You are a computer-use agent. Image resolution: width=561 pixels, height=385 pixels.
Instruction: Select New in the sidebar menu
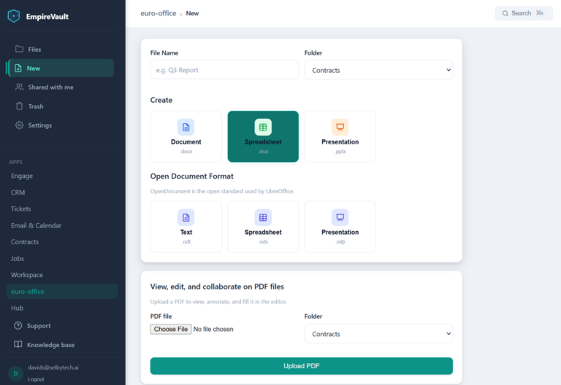[61, 69]
